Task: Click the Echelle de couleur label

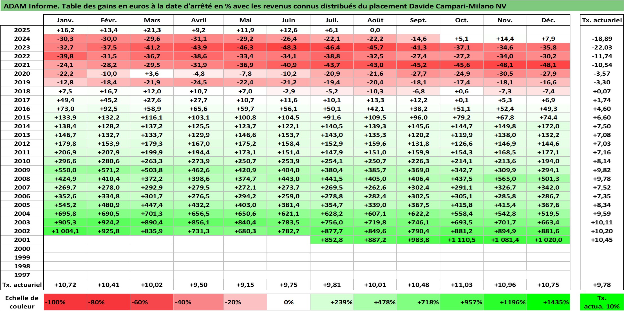Action: coord(22,302)
